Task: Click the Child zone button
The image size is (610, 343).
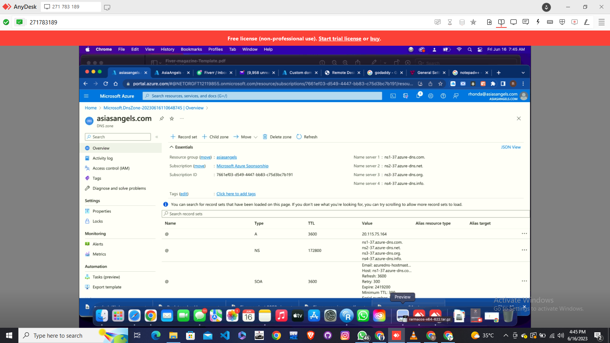Action: (x=215, y=137)
